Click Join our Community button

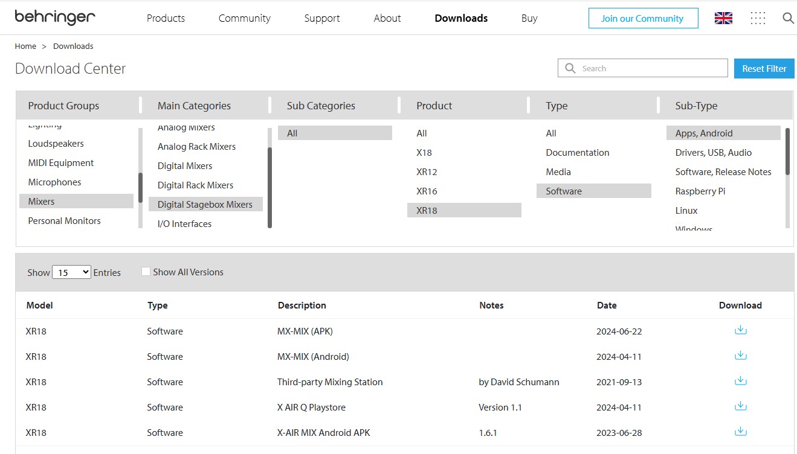pos(643,18)
